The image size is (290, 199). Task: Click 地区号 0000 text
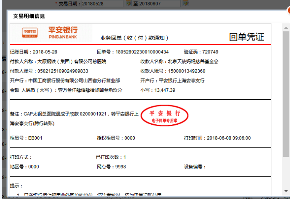(24, 167)
